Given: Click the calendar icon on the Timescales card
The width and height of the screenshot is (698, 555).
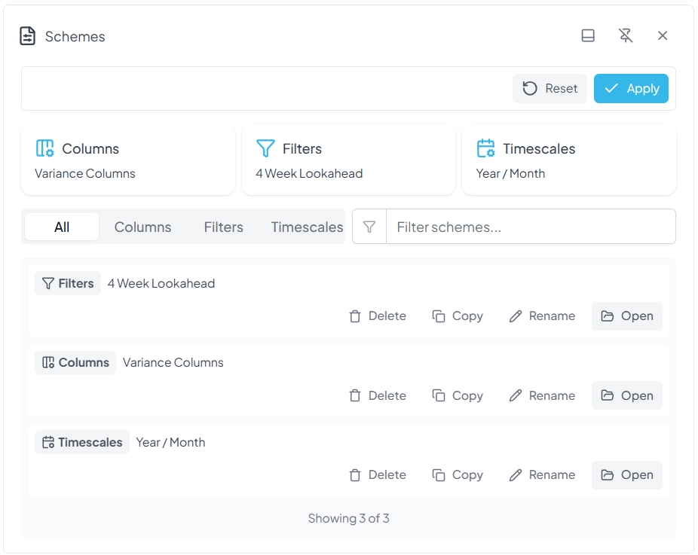Looking at the screenshot, I should pos(485,148).
